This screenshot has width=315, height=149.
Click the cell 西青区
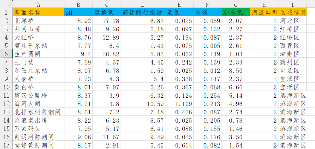(292, 46)
